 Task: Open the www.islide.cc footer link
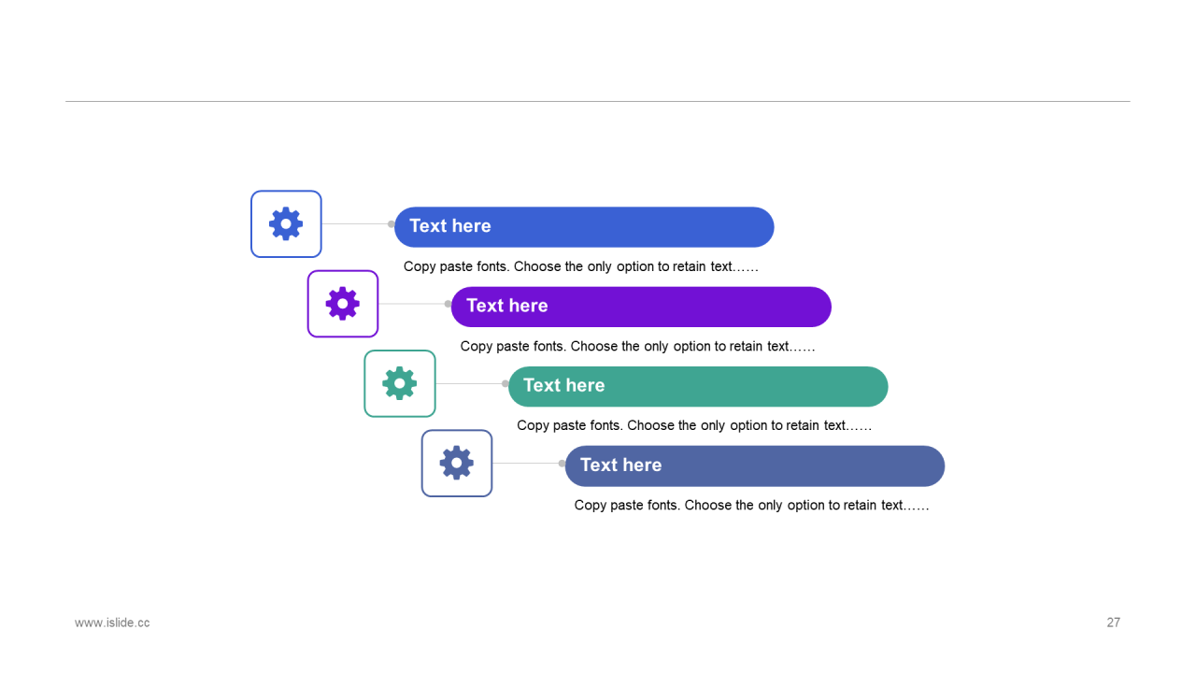tap(112, 623)
